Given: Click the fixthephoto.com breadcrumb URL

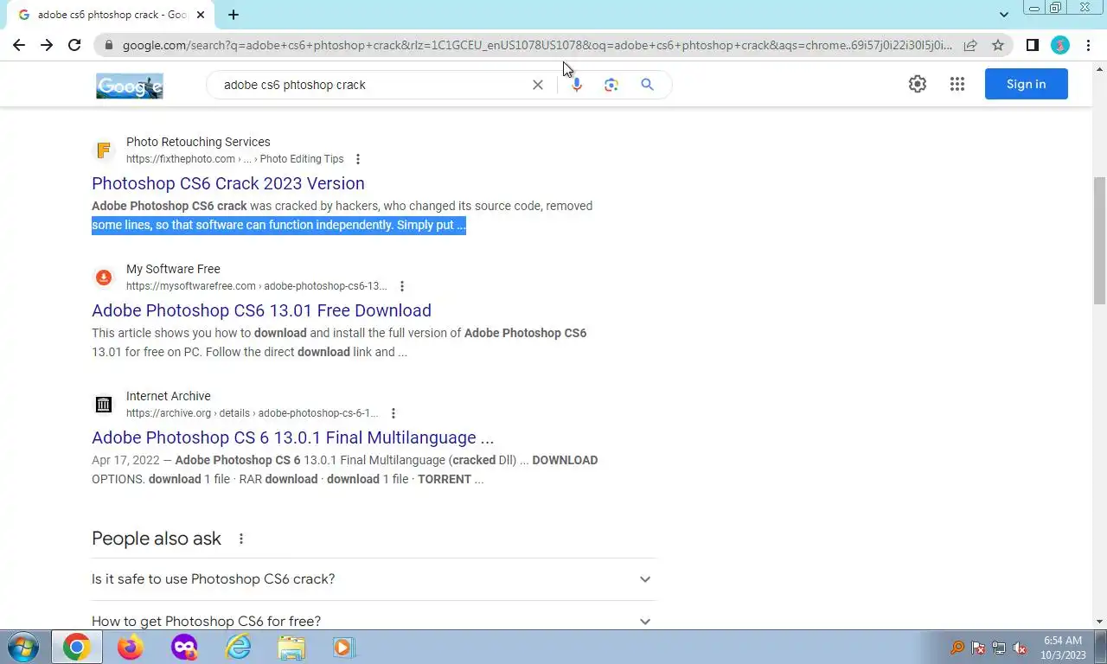Looking at the screenshot, I should [235, 159].
